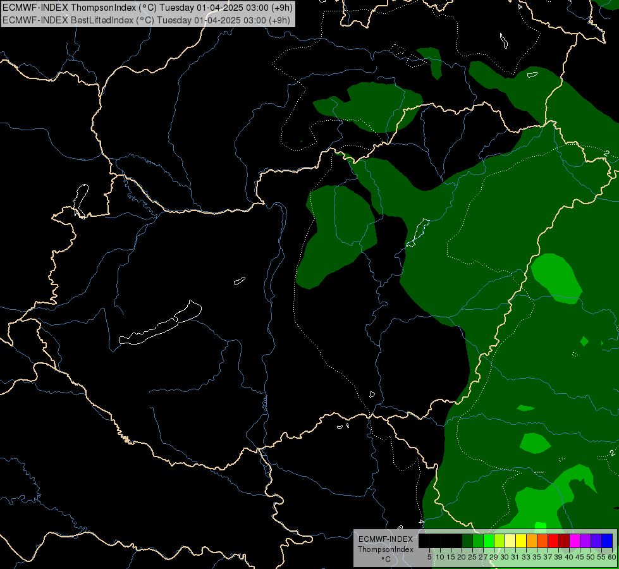
Task: Click the legend value 20
Action: coord(462,557)
